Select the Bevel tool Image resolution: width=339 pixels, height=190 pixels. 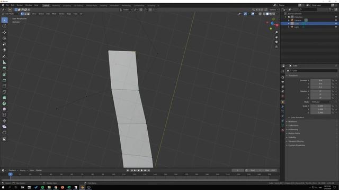pos(4,80)
